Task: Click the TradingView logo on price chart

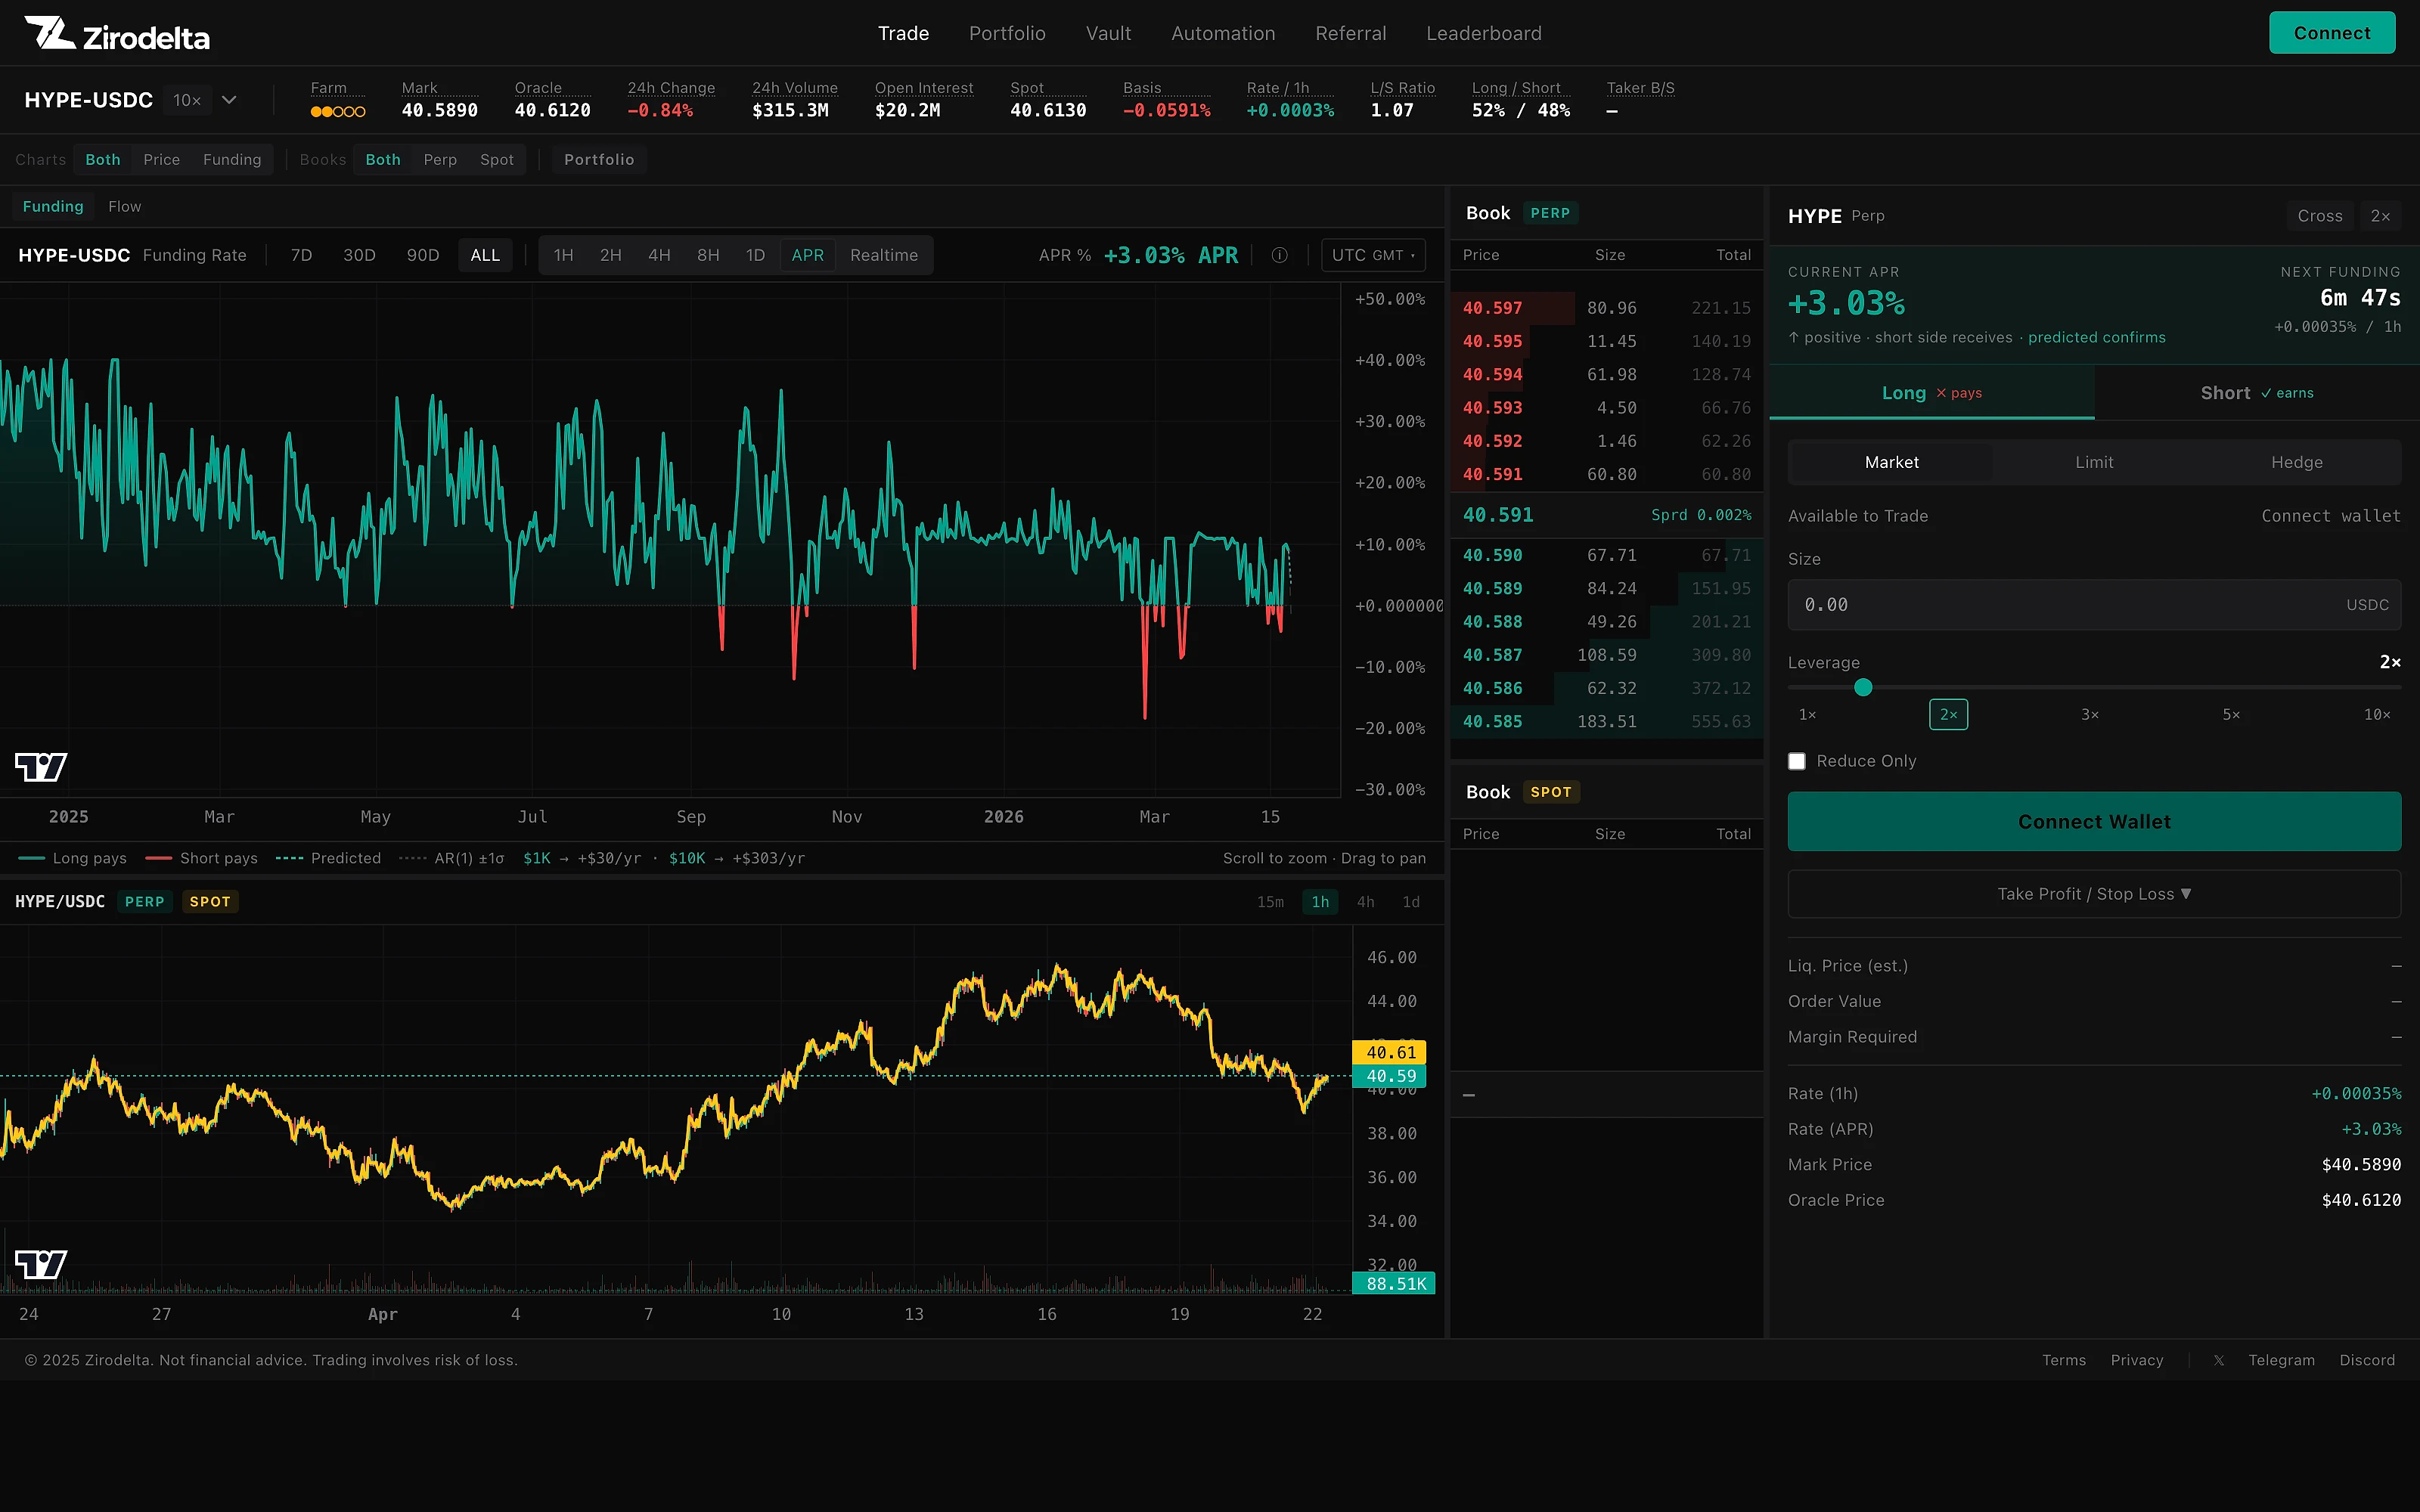Action: [x=41, y=1264]
